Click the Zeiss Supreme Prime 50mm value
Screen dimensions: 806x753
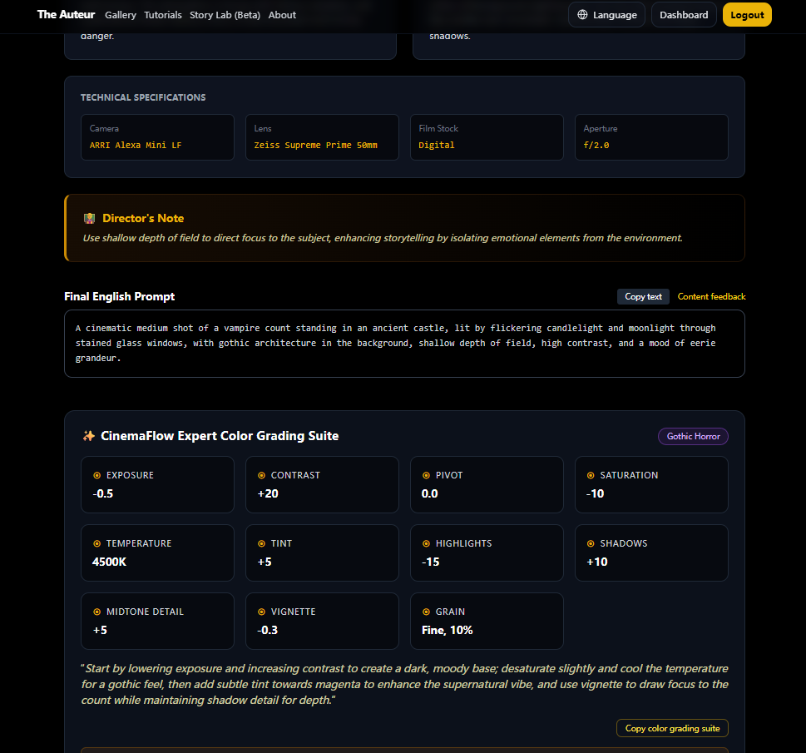(x=315, y=145)
